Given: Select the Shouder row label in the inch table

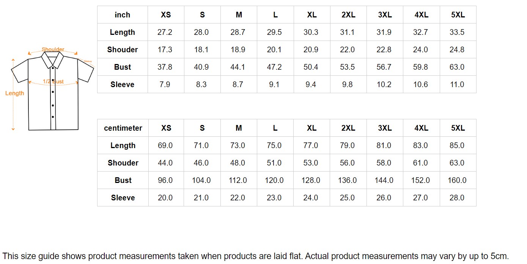Looking at the screenshot, I should pos(122,50).
